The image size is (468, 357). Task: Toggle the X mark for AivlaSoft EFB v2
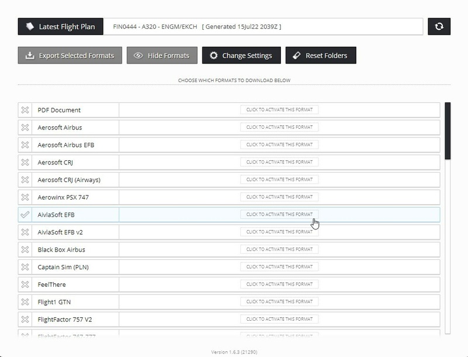[25, 232]
